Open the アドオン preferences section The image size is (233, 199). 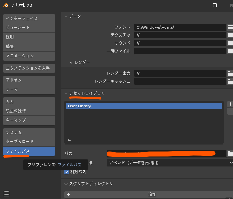pos(29,80)
